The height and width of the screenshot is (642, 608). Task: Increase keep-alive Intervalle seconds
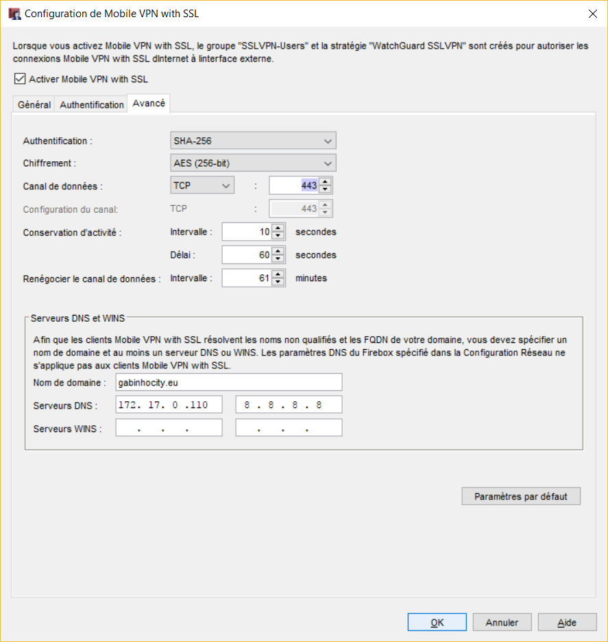(x=278, y=228)
